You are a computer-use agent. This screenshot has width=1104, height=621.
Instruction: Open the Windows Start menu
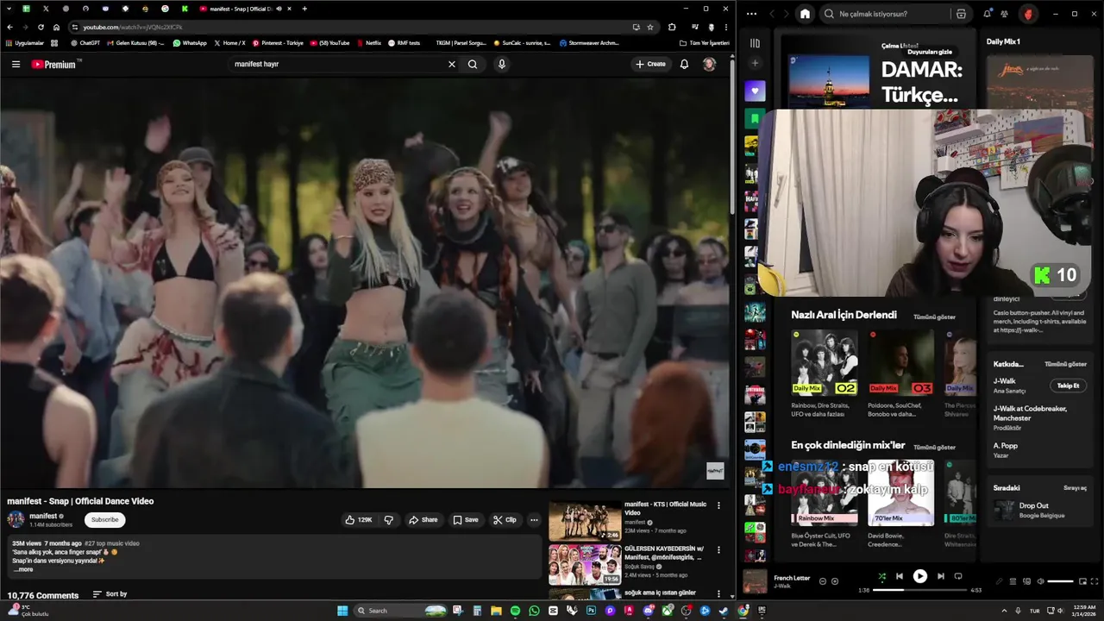342,611
